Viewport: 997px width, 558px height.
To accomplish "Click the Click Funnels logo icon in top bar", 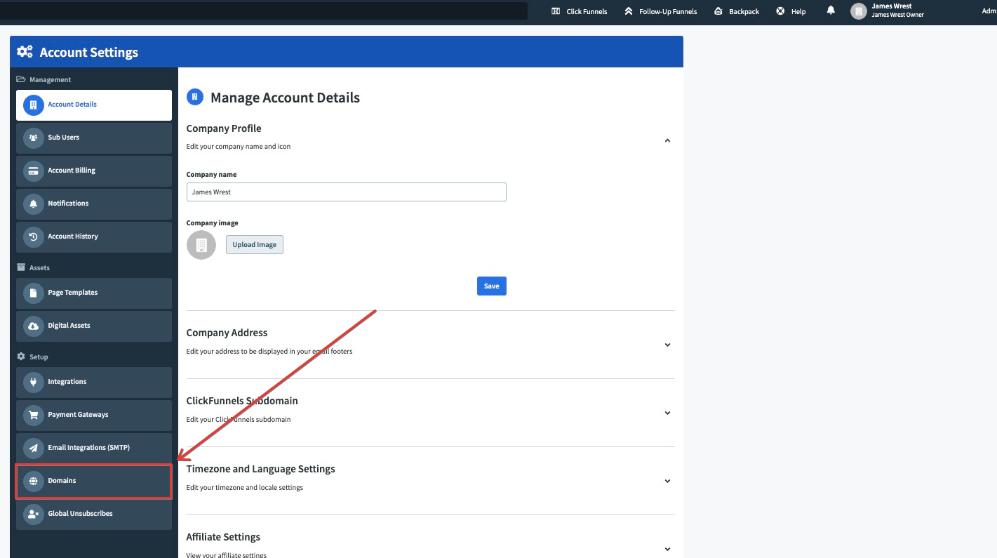I will [x=556, y=11].
